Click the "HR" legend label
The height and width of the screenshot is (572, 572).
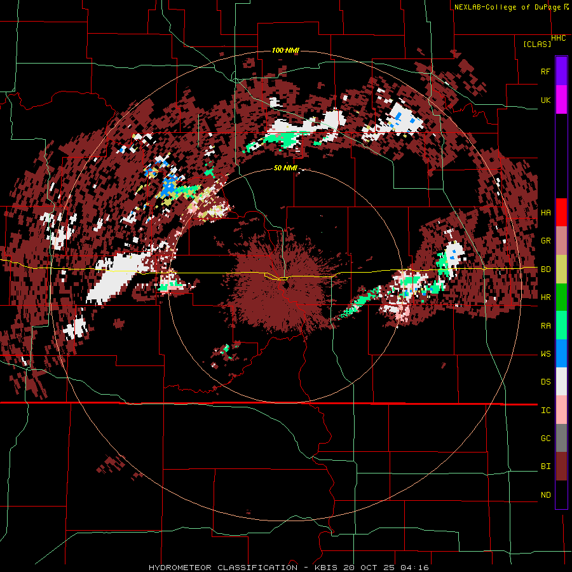coord(546,297)
